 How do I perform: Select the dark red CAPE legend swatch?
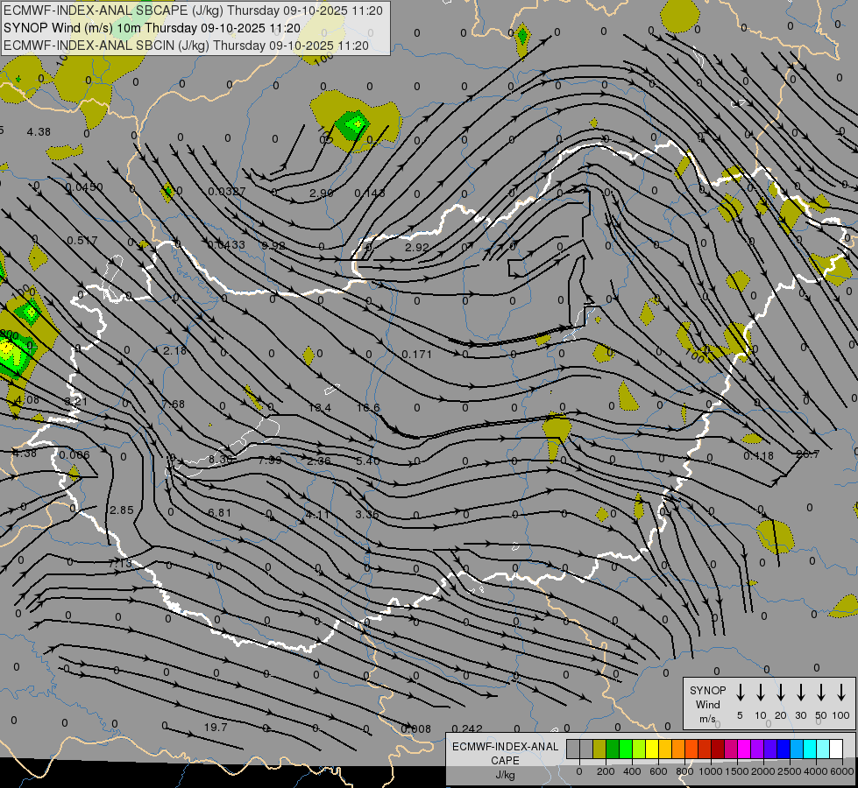[718, 749]
